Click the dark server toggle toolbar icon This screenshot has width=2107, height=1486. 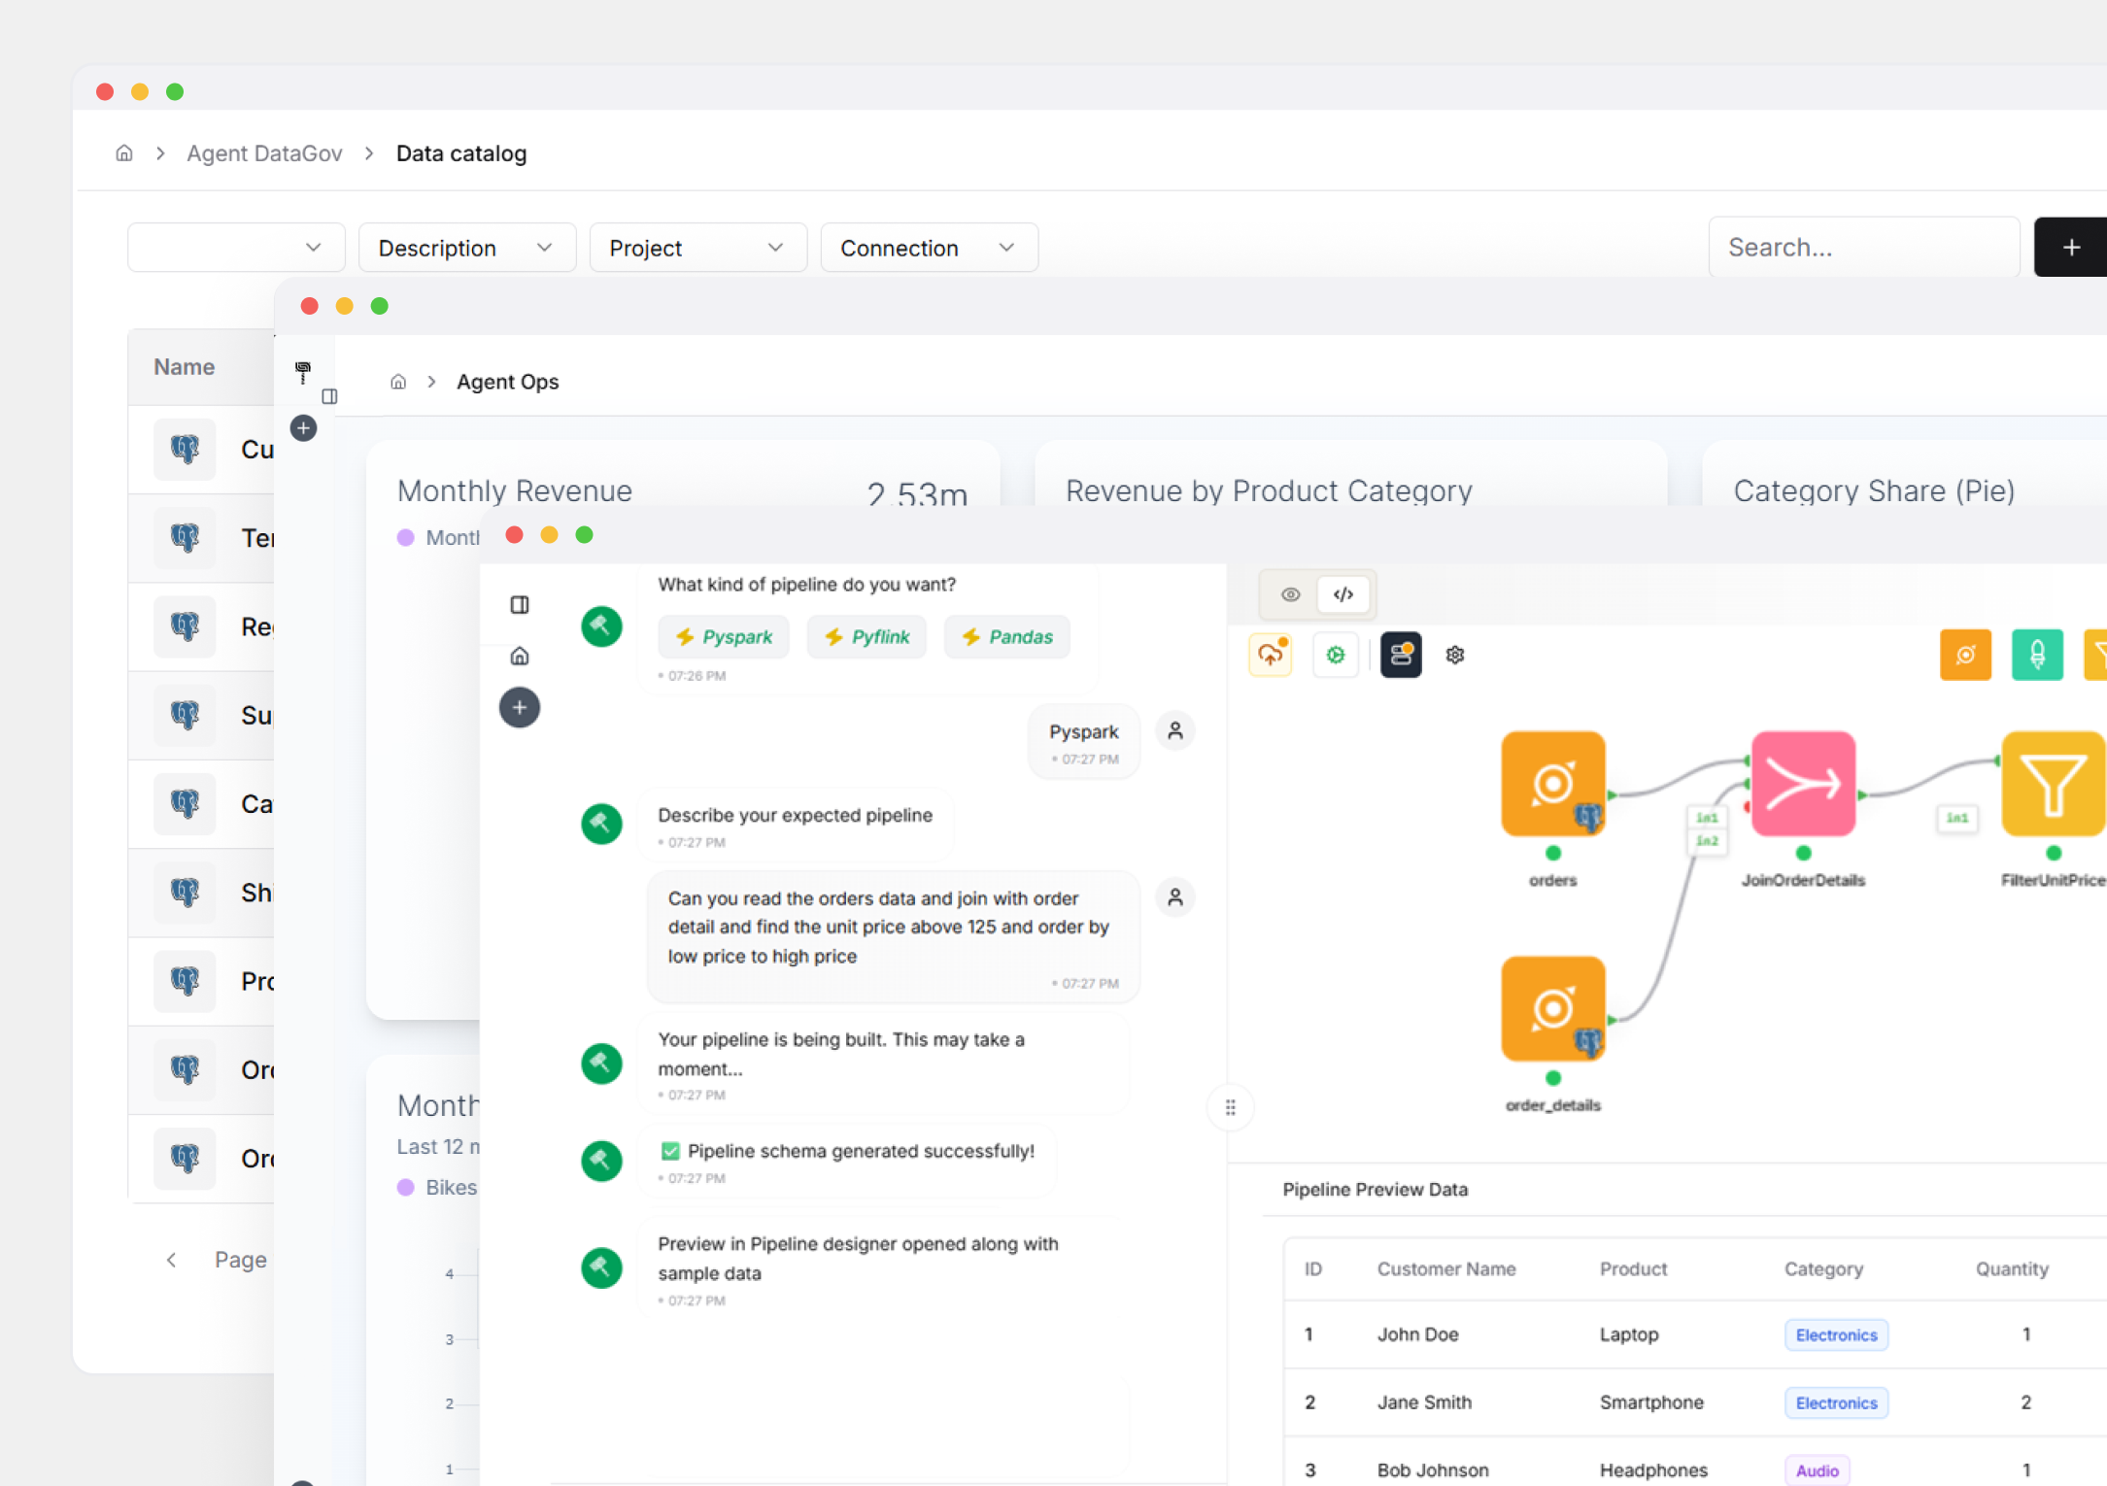1400,655
